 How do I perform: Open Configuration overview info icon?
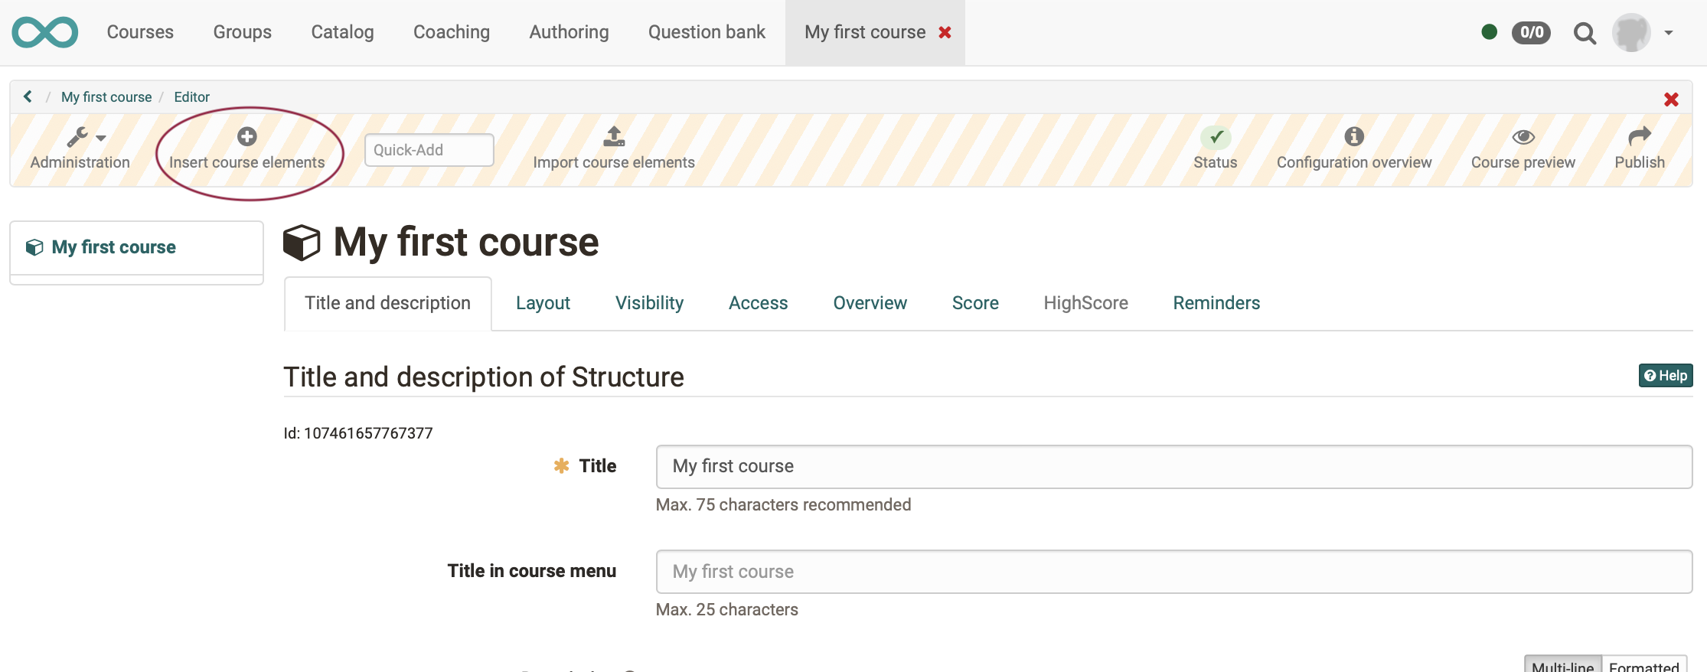(1353, 137)
